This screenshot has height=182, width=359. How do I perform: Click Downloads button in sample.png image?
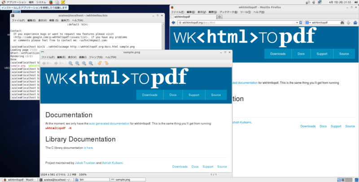click(150, 95)
